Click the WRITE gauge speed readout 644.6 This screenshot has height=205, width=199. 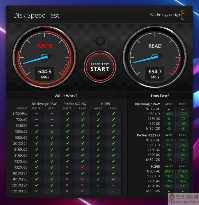(44, 72)
